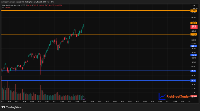Click the 2033 label on time axis
Viewport: 200px width, 111px height.
click(x=137, y=102)
